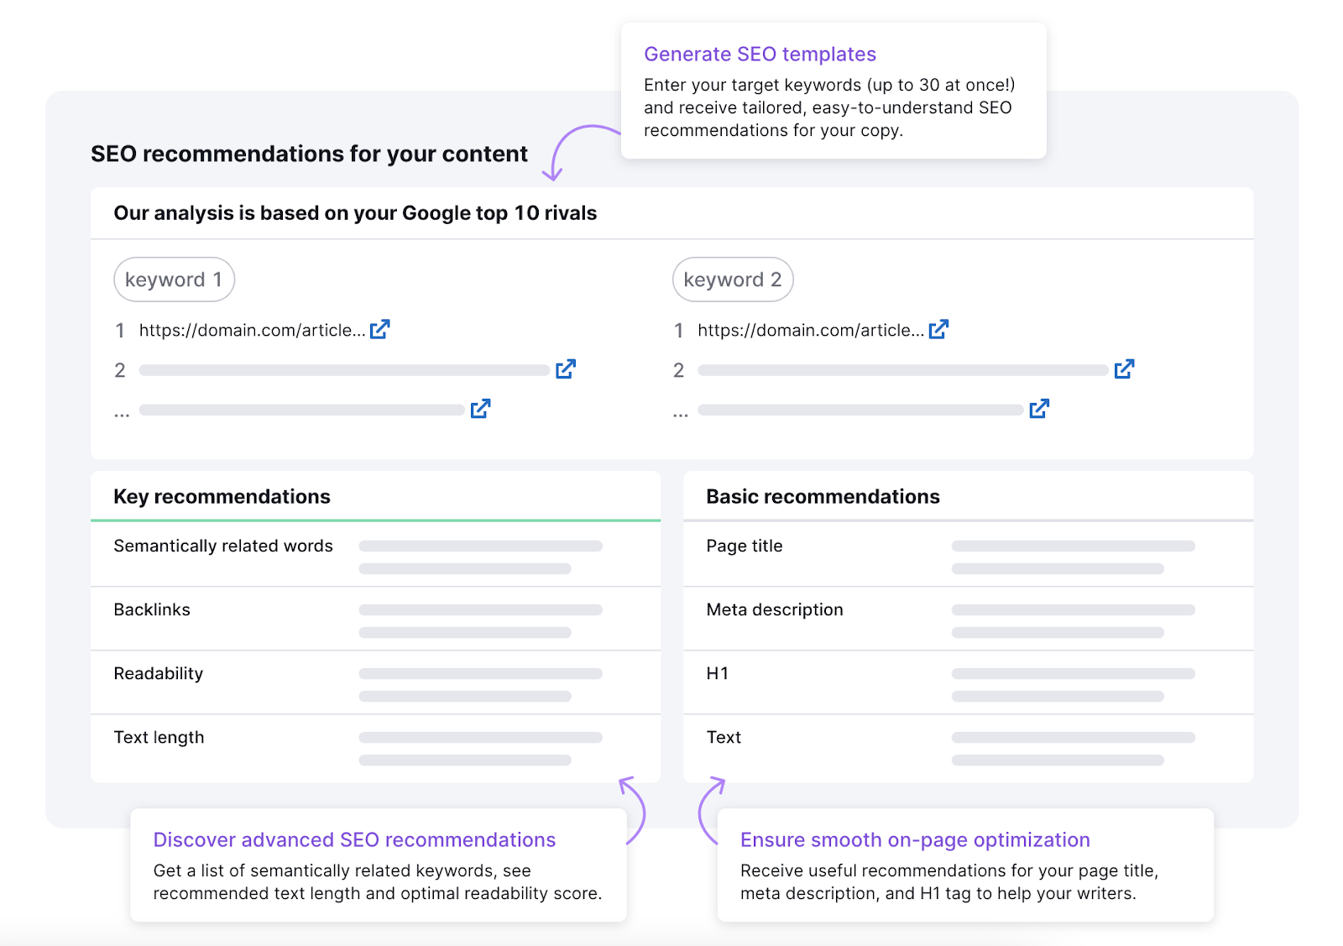This screenshot has width=1343, height=946.
Task: Open external link for keyword 1 first URL
Action: [x=380, y=329]
